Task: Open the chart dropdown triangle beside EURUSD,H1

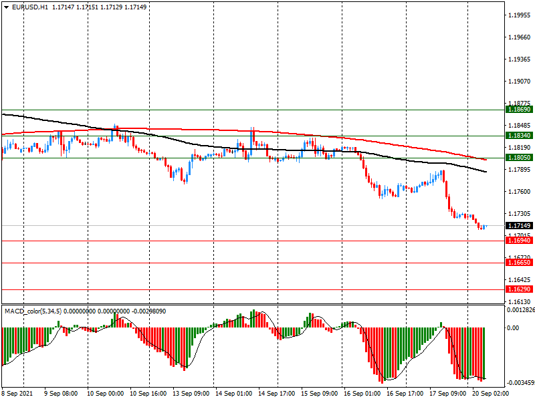Action: click(x=6, y=7)
